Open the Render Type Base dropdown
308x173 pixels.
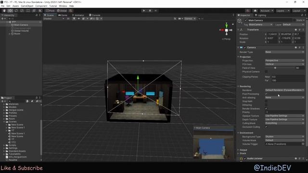point(284,52)
